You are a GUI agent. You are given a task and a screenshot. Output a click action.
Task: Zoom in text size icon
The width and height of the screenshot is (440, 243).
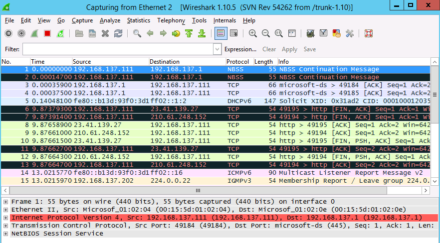point(252,33)
